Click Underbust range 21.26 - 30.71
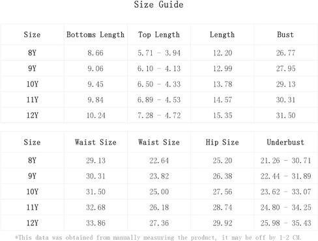Viewport: 318px width, 241px height. click(285, 161)
